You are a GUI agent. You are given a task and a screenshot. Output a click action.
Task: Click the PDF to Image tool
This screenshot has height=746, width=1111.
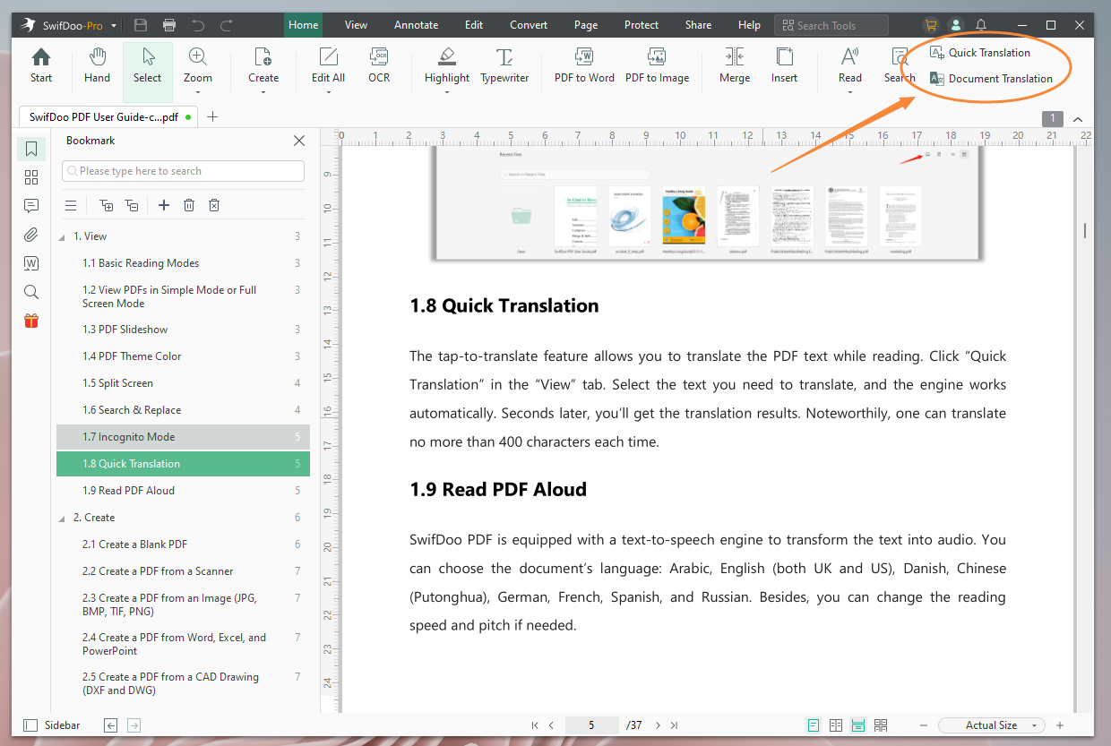(x=657, y=66)
